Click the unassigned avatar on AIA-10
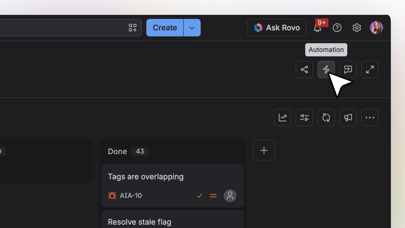The image size is (405, 228). 230,196
